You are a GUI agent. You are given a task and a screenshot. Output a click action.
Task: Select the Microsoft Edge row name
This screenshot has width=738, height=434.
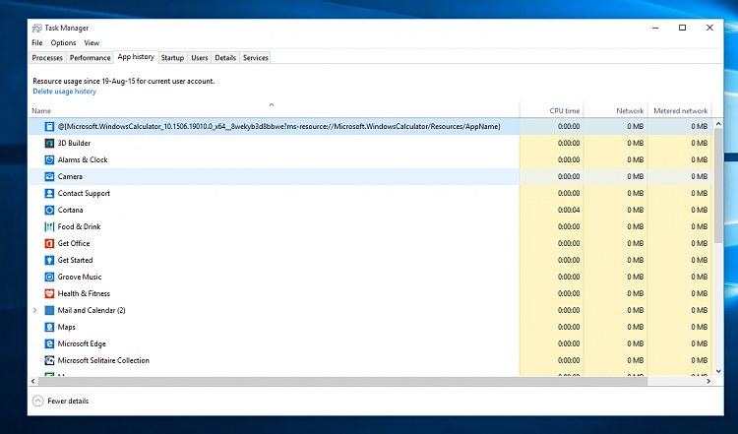[82, 343]
